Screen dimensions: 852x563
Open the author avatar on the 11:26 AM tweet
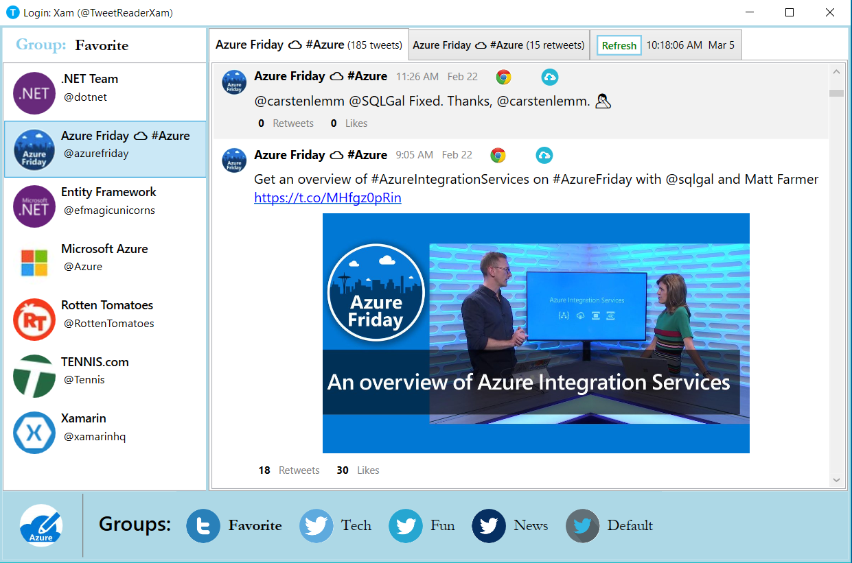coord(234,82)
